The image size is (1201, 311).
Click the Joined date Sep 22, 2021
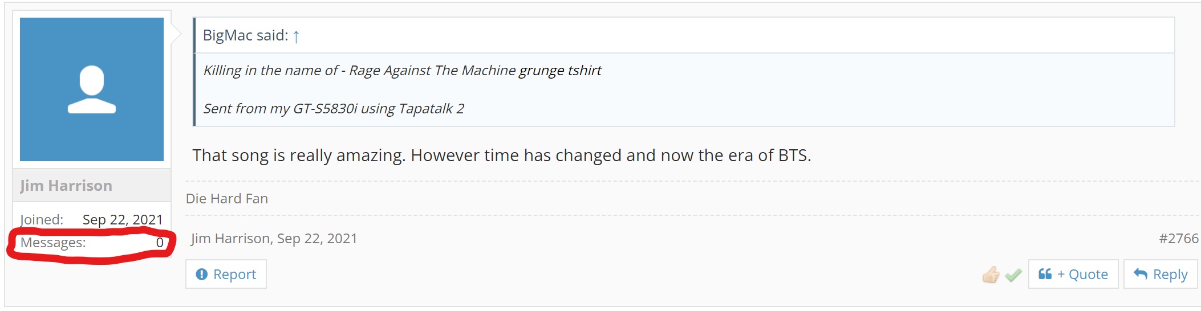pyautogui.click(x=123, y=219)
